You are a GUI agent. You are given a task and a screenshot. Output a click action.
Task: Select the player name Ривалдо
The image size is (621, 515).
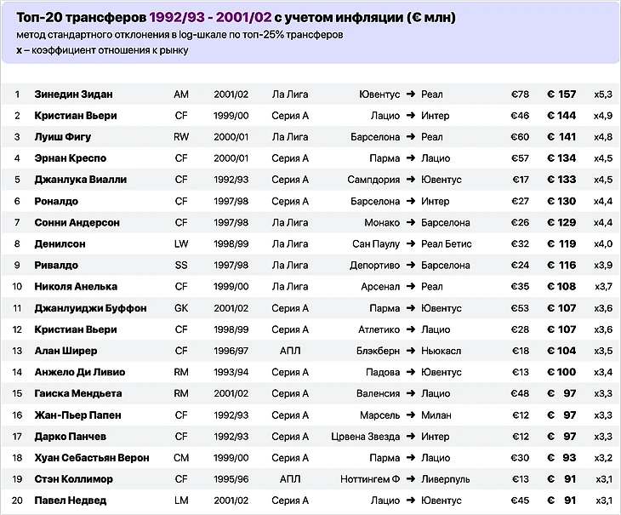[56, 266]
